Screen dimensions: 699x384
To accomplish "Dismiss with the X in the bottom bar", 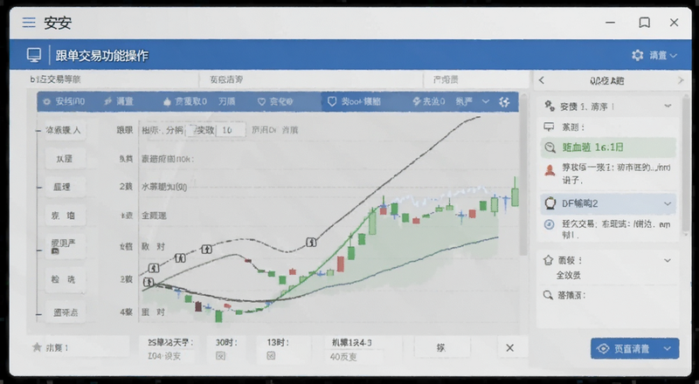I will (510, 348).
